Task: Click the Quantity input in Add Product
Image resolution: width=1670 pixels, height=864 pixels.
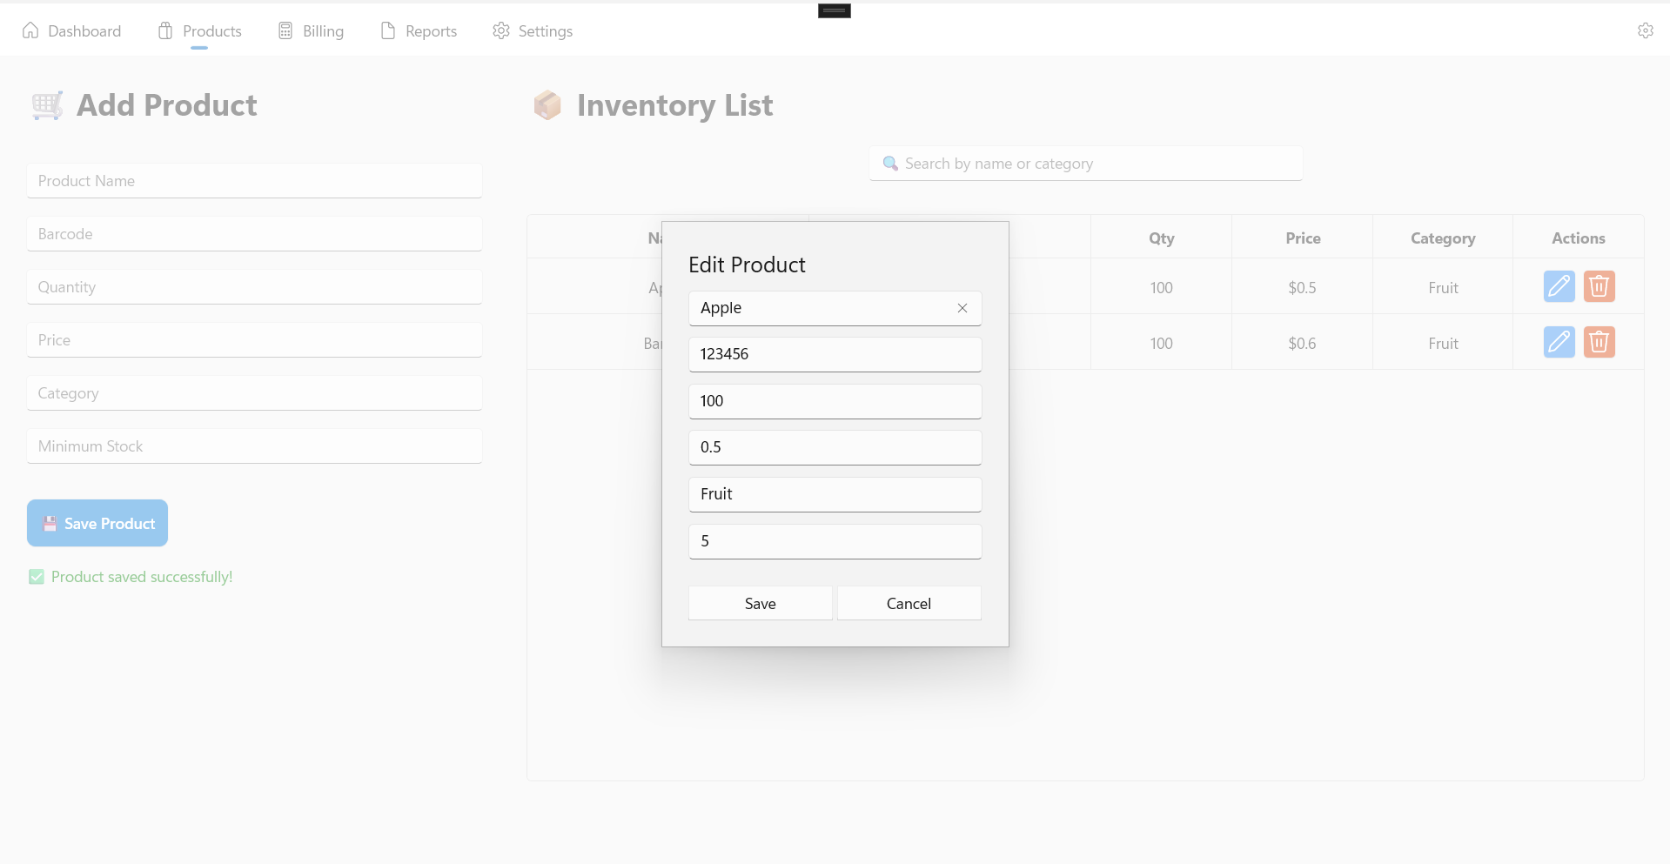Action: pos(254,287)
